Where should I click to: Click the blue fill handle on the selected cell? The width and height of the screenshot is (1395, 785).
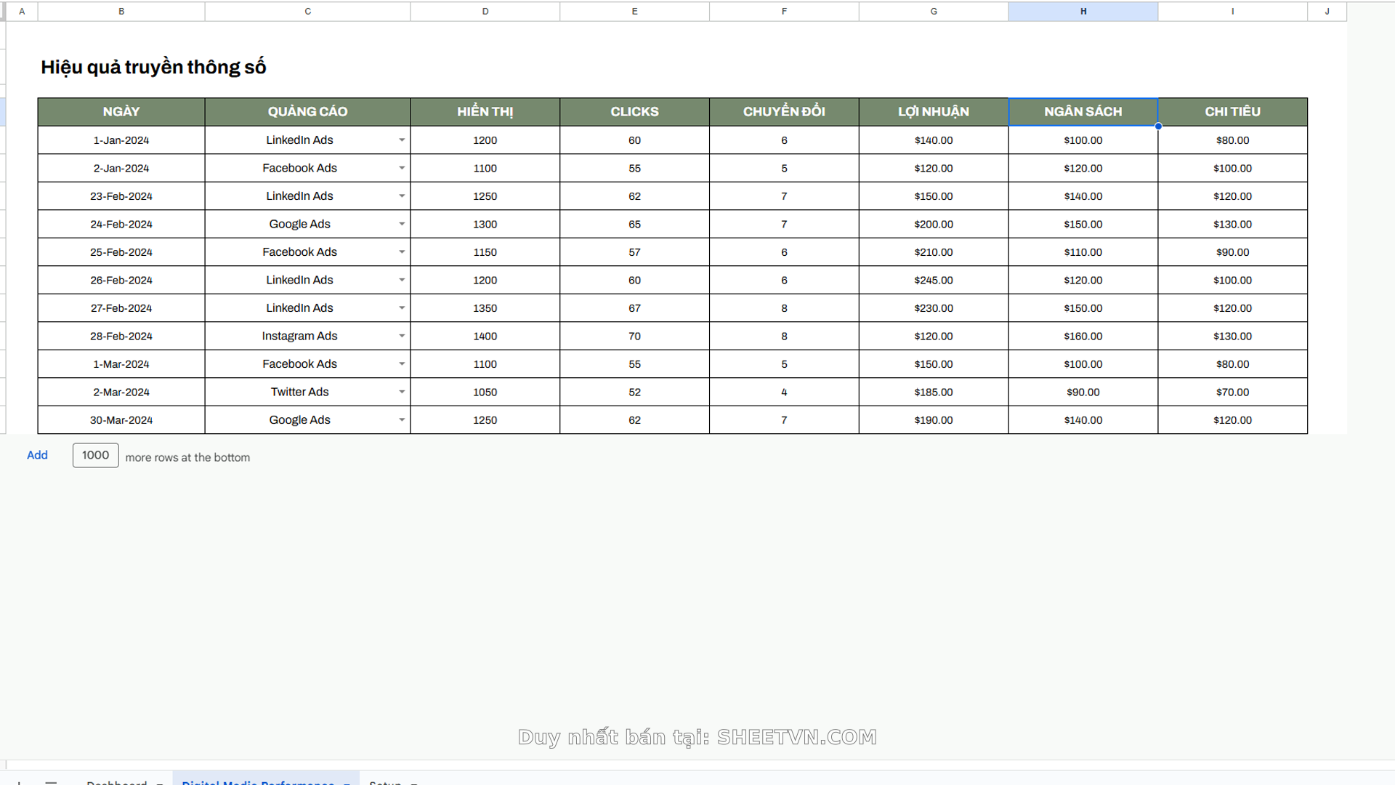(x=1158, y=126)
